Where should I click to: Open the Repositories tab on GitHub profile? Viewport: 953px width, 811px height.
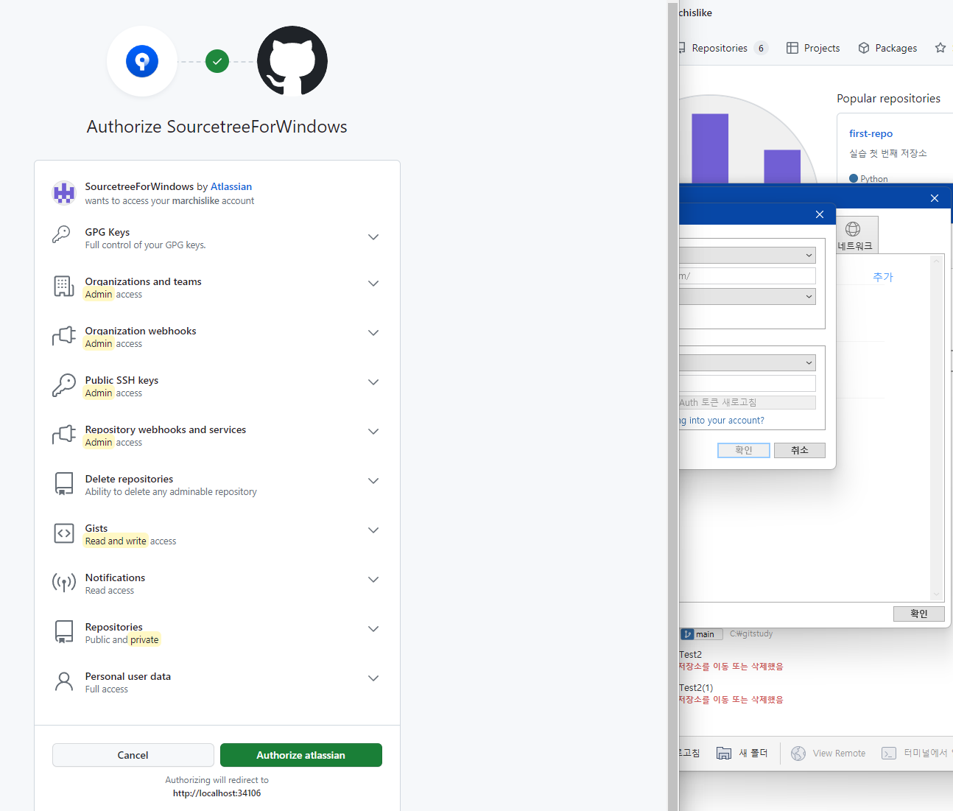(x=723, y=48)
